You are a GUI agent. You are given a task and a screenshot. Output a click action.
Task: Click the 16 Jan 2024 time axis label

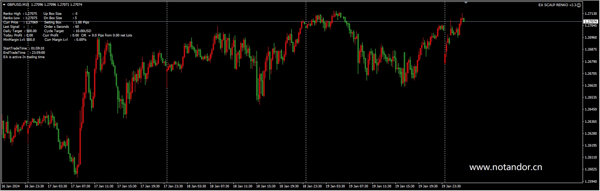pos(10,186)
